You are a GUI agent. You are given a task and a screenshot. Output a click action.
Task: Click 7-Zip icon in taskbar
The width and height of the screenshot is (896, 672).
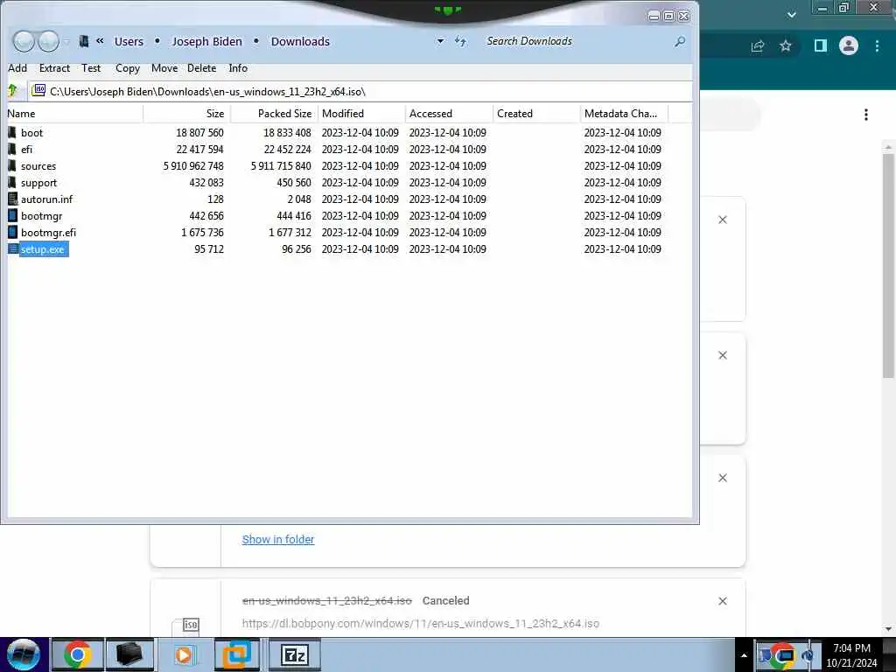(x=295, y=654)
